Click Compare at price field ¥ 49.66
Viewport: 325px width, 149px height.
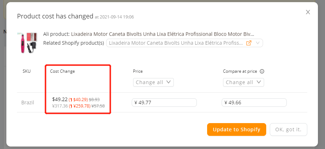[254, 103]
